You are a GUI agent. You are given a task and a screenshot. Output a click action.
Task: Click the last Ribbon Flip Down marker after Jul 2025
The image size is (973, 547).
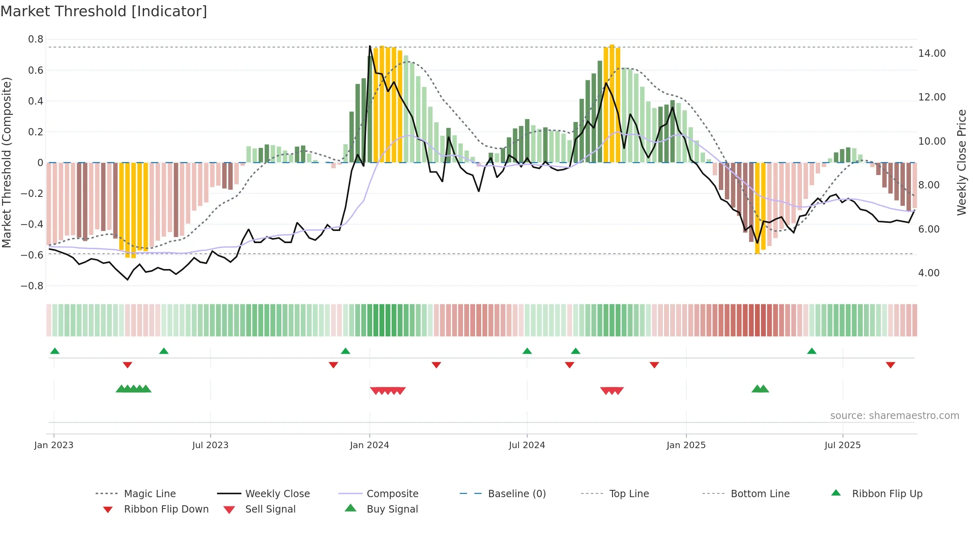point(891,365)
